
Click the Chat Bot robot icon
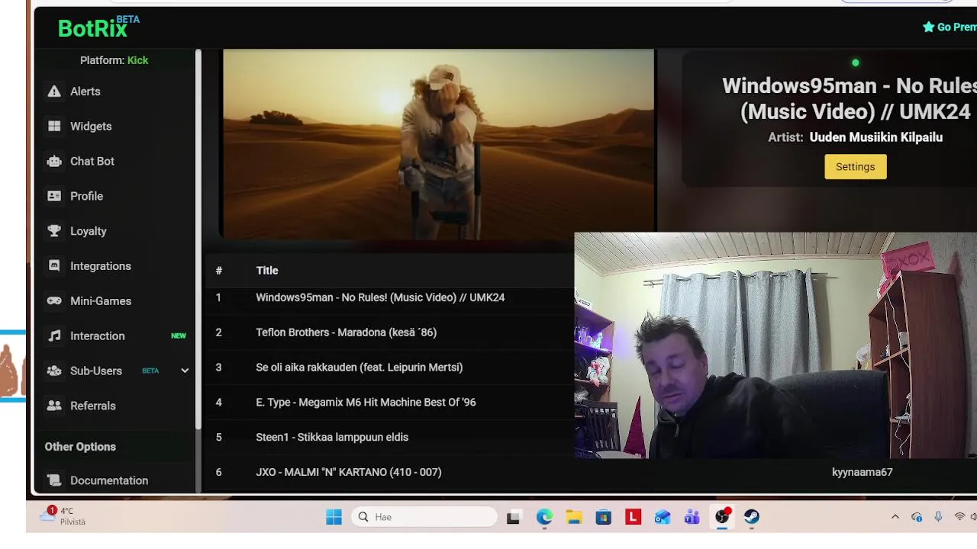click(x=54, y=162)
